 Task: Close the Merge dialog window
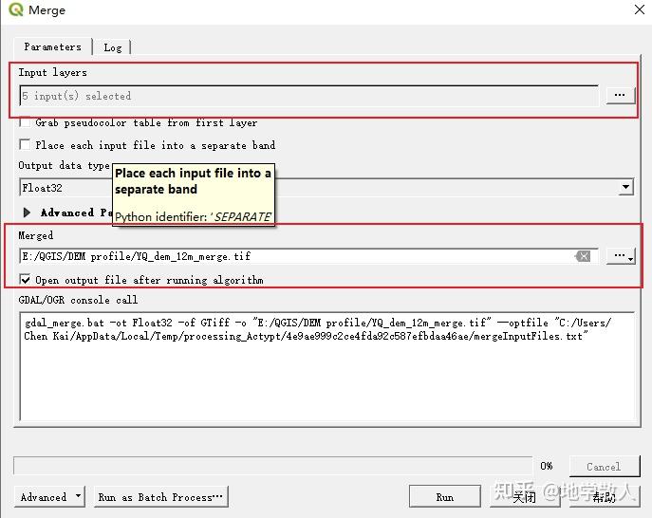point(640,9)
